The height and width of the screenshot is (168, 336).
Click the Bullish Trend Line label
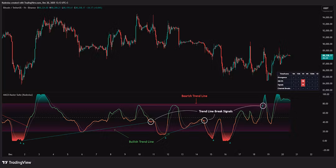(141, 142)
